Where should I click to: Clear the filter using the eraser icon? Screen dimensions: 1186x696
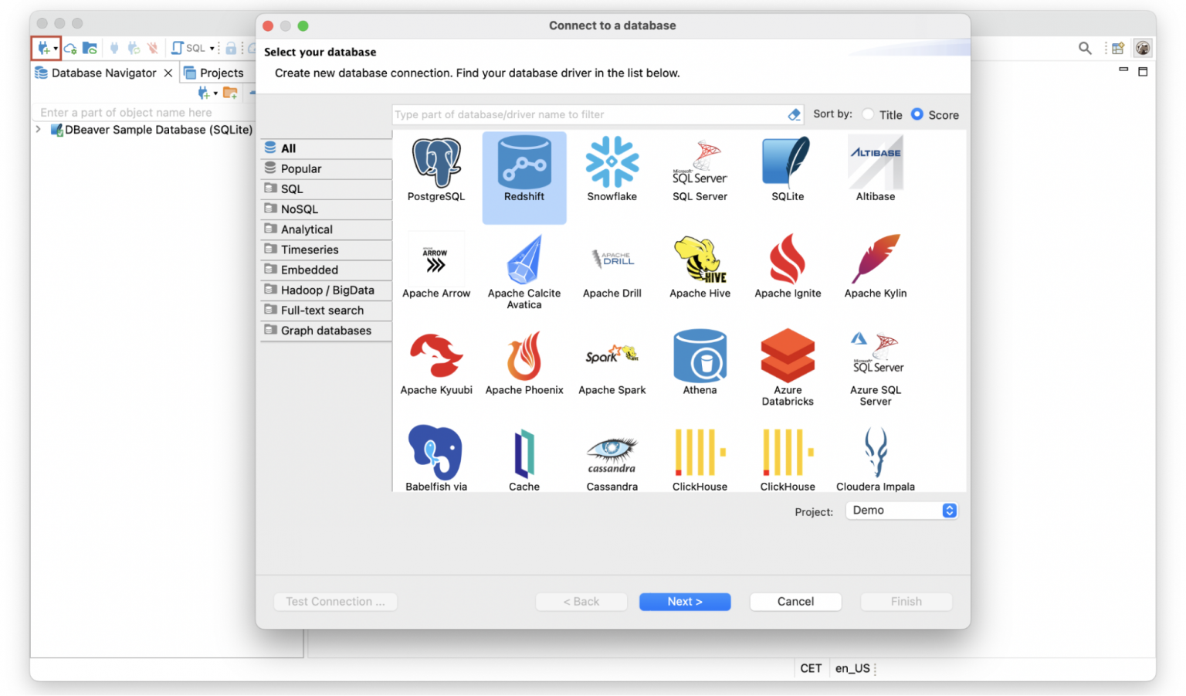(x=794, y=114)
